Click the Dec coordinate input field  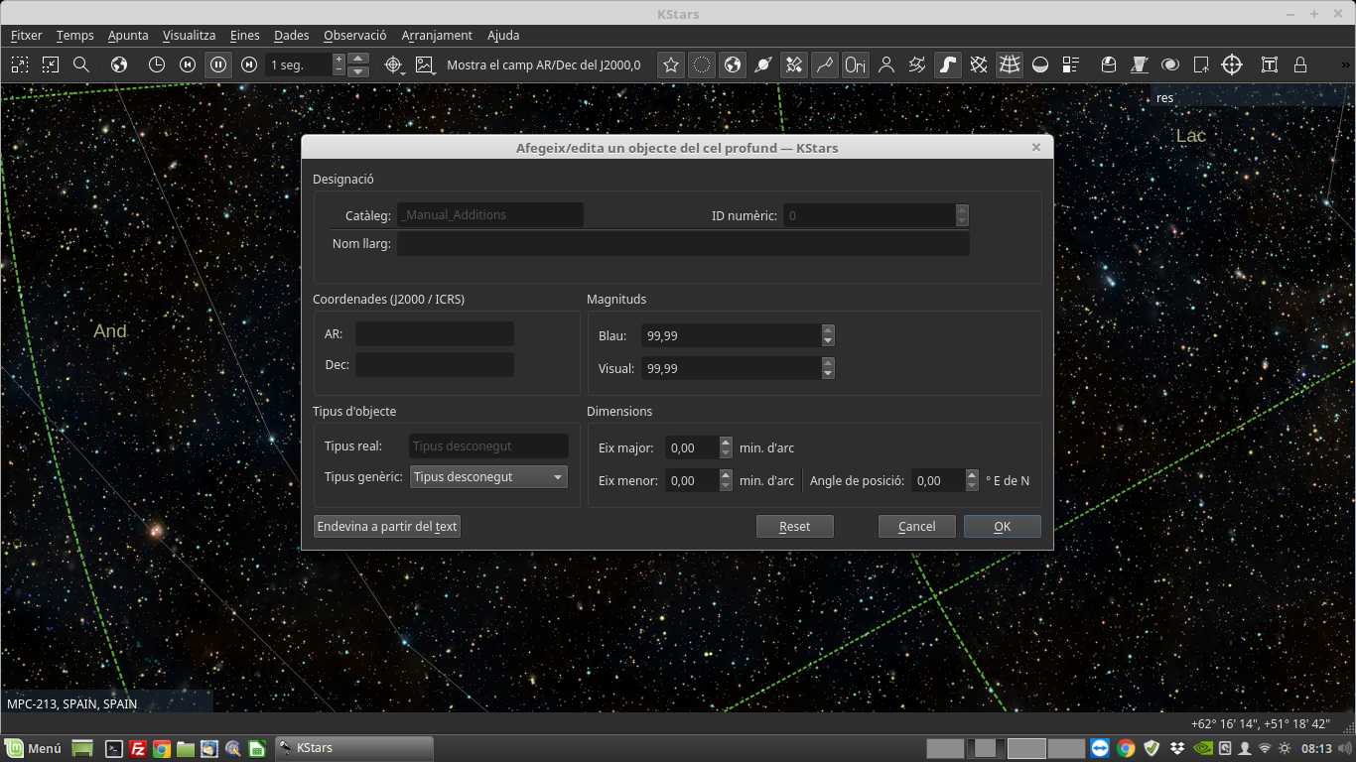pos(435,365)
